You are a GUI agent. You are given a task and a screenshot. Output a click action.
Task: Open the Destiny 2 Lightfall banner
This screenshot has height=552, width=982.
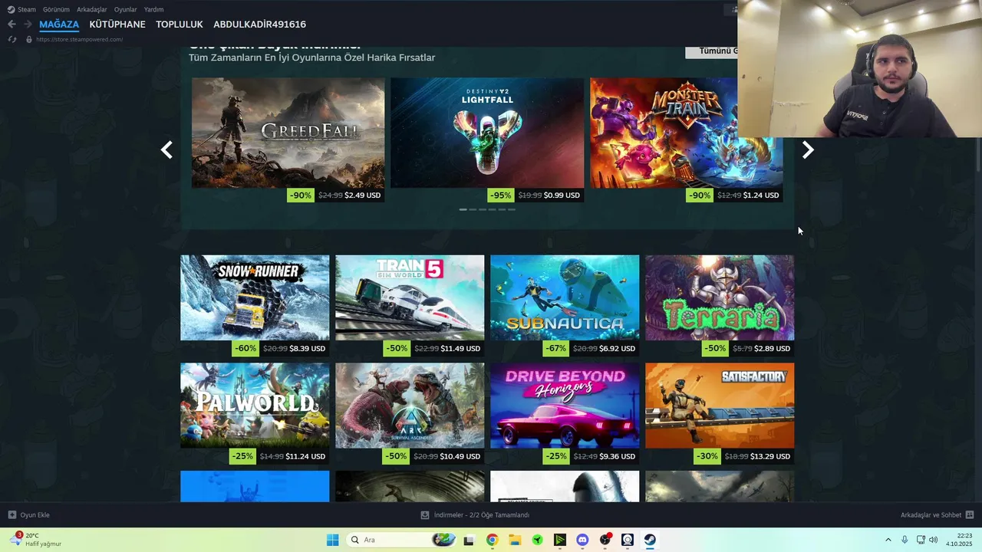(x=487, y=133)
